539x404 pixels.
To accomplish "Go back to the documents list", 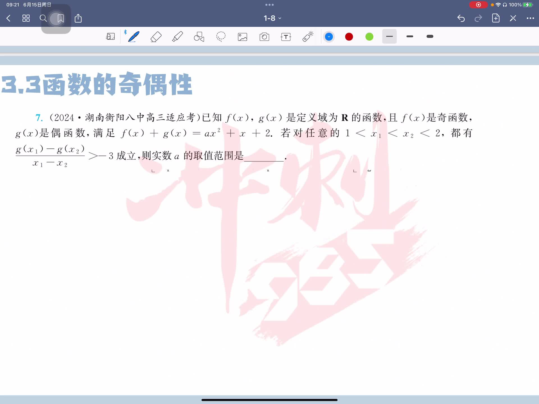I will click(x=8, y=19).
